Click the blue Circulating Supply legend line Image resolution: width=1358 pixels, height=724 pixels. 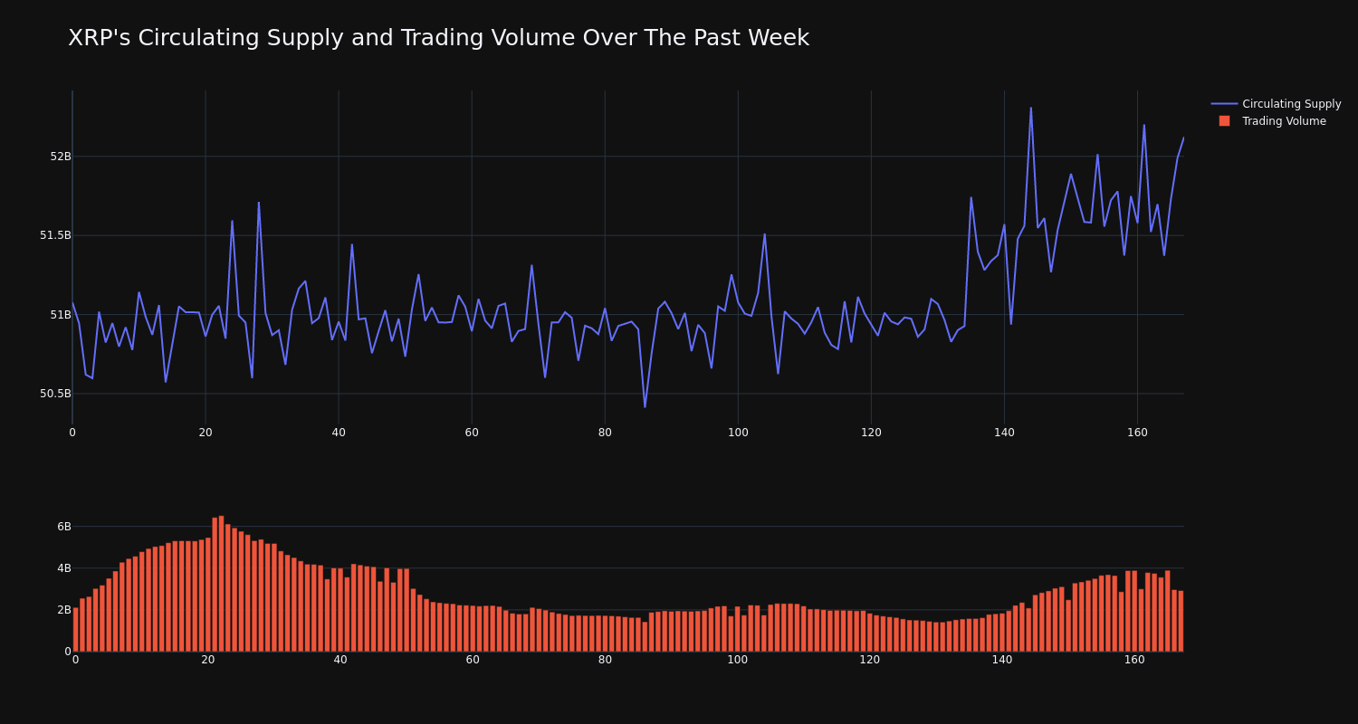click(x=1224, y=104)
